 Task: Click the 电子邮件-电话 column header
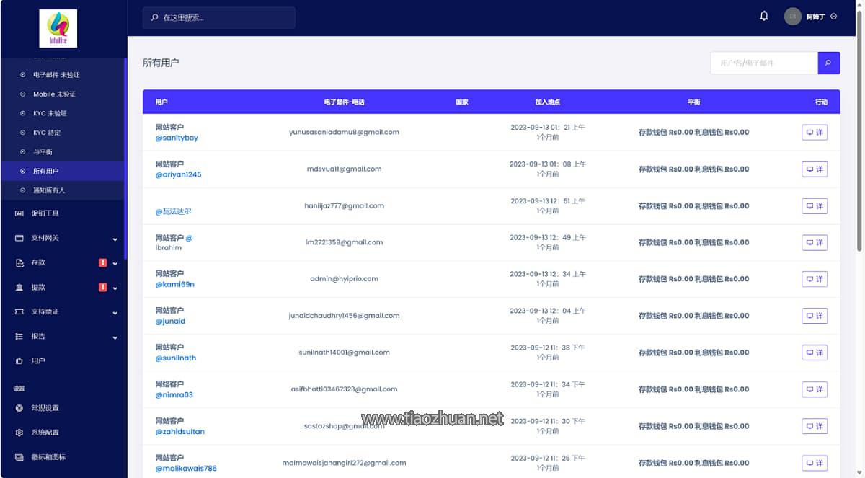(344, 102)
